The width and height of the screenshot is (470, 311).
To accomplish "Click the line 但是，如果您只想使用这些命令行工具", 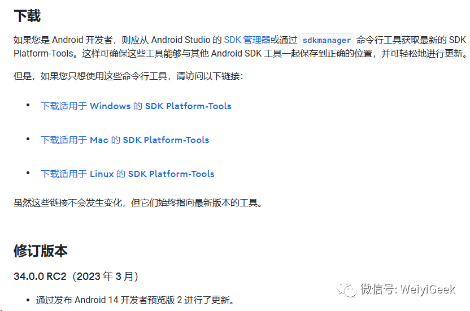I will (128, 76).
